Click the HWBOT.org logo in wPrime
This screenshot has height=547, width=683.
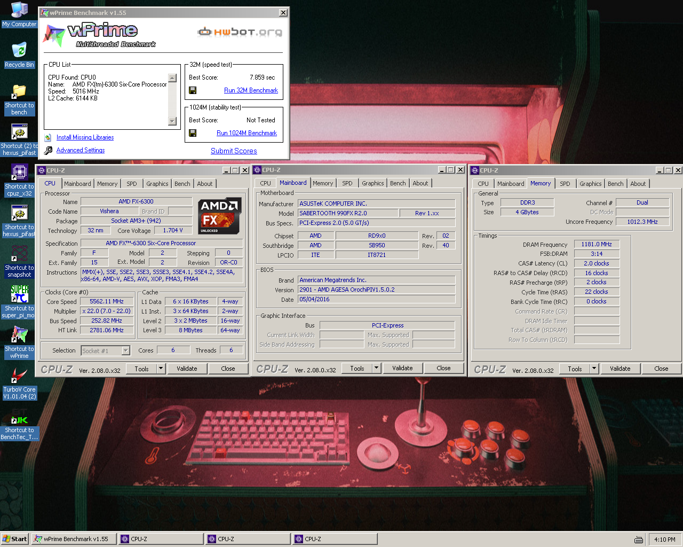click(240, 32)
